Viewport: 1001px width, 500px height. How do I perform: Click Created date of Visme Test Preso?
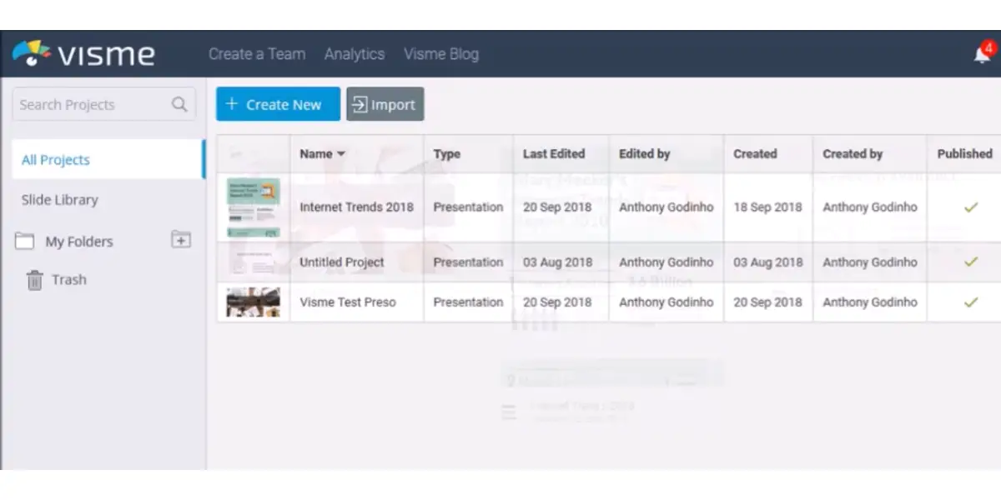pyautogui.click(x=767, y=302)
